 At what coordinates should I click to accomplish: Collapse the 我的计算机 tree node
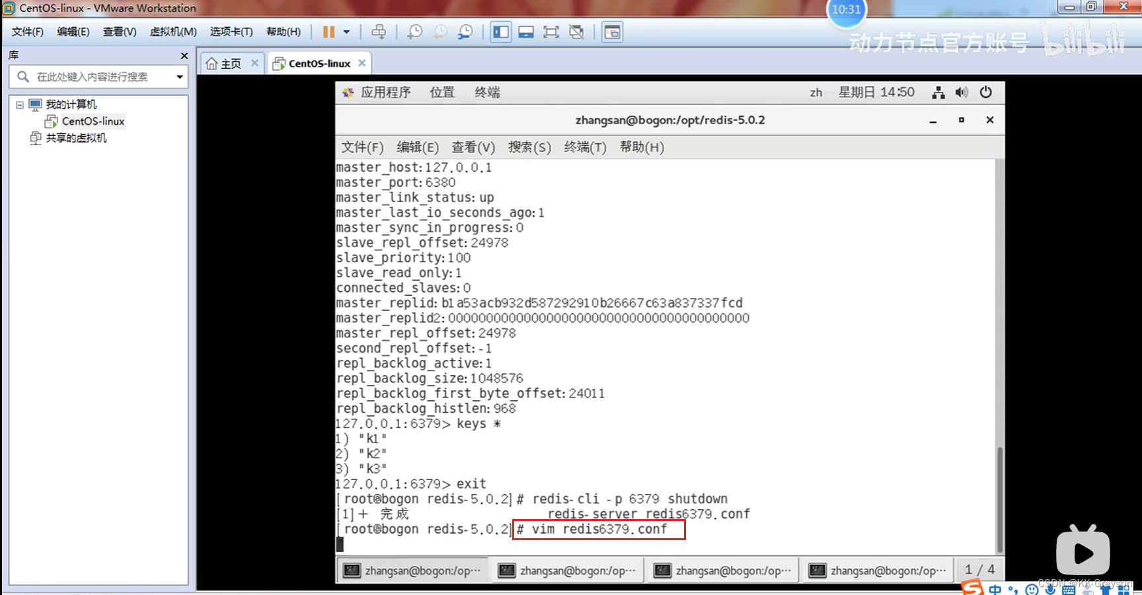(20, 104)
